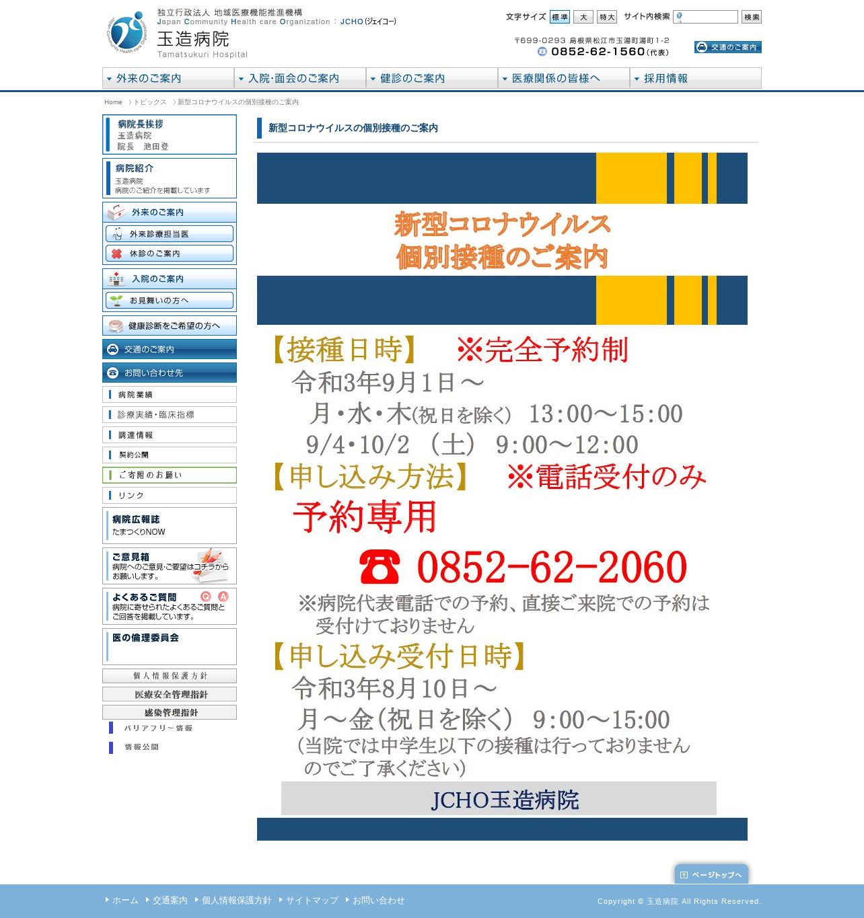Click icon on 健康診断をご希望の方へ
This screenshot has width=864, height=918.
(x=116, y=326)
